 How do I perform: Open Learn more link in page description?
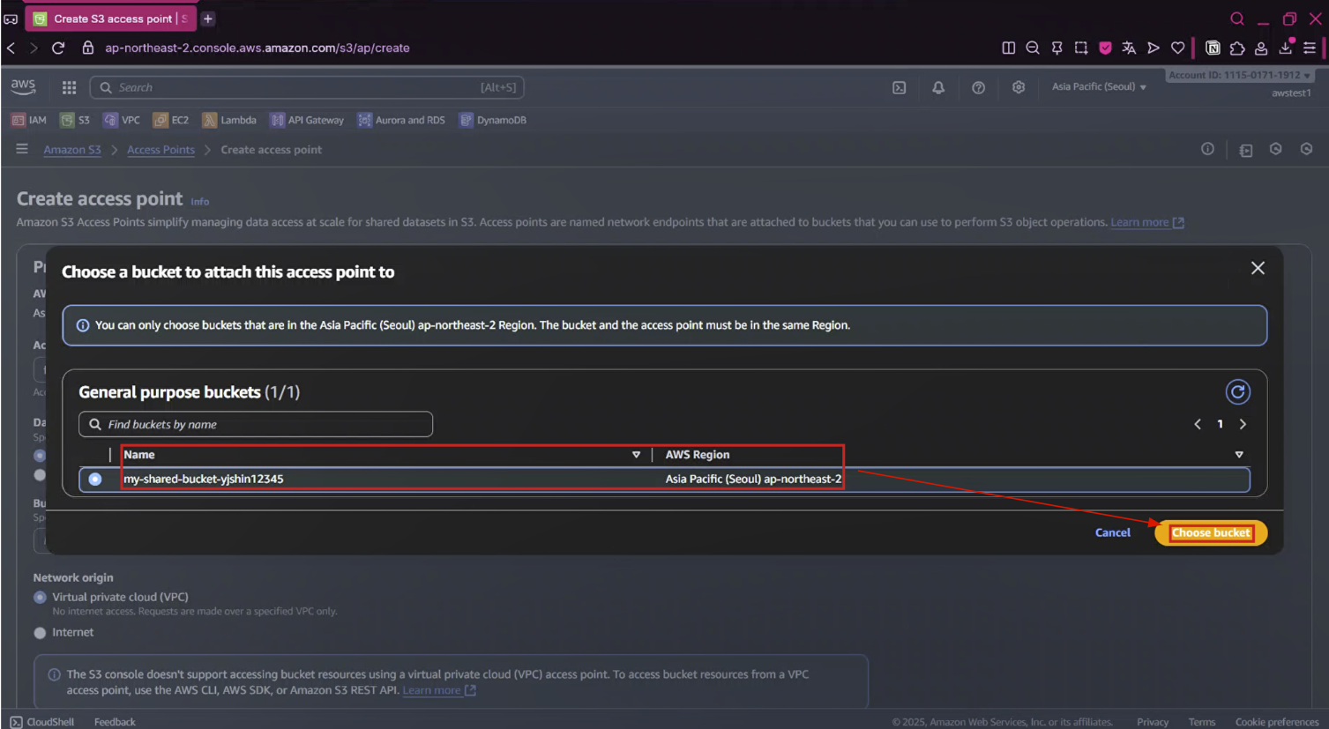point(1146,222)
